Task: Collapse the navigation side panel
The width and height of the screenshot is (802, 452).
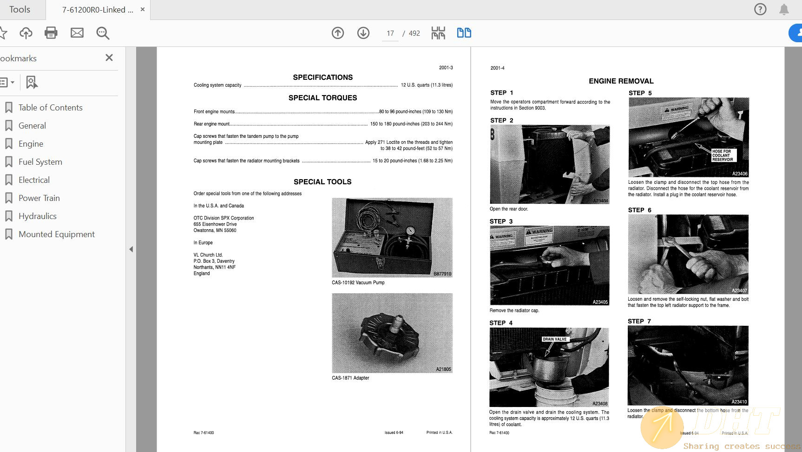Action: [x=131, y=249]
